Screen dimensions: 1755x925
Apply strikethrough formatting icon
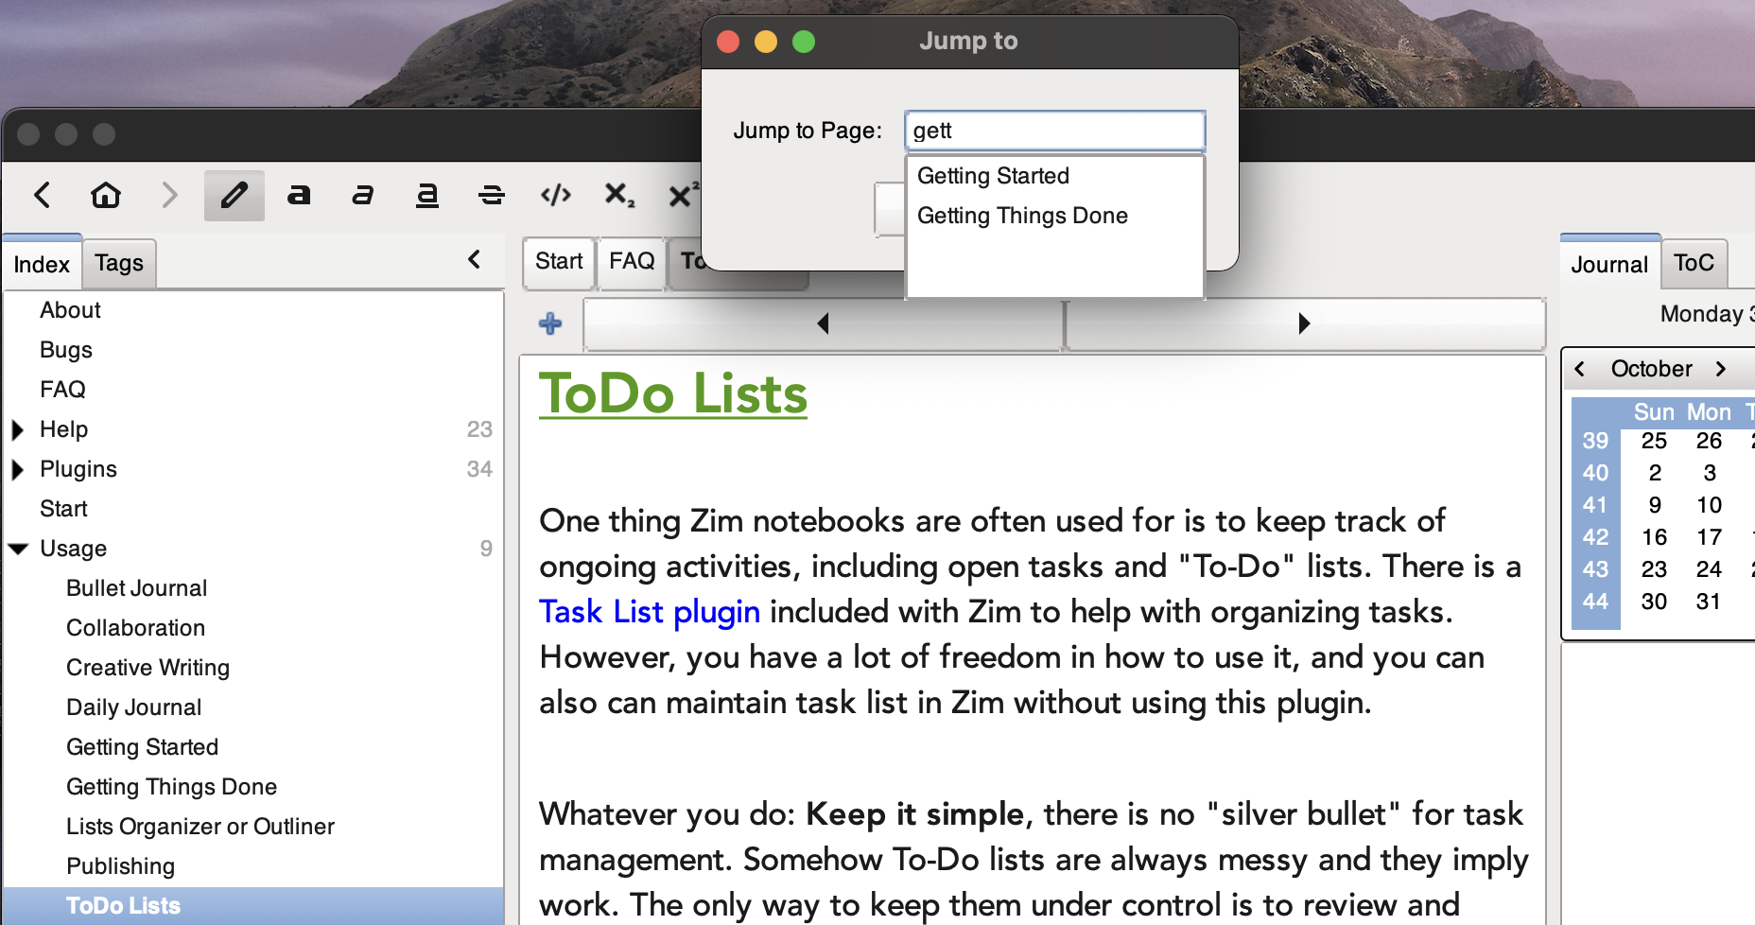492,195
